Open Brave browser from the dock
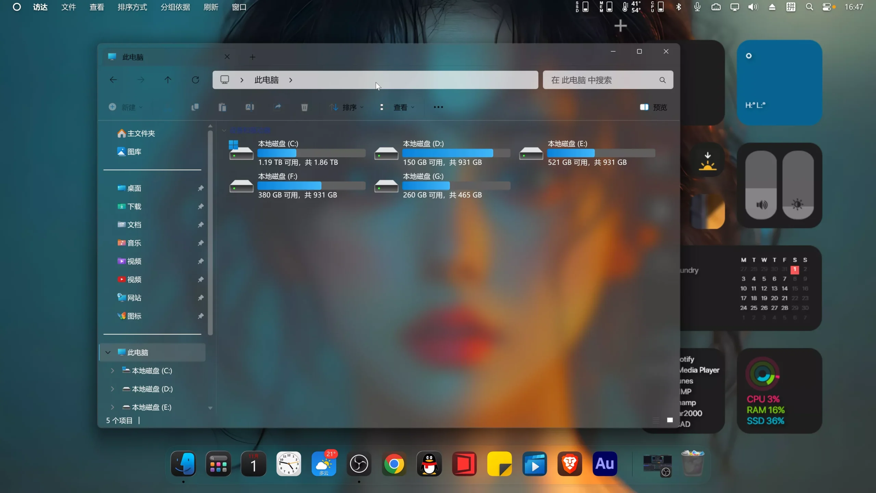This screenshot has width=876, height=493. 570,464
